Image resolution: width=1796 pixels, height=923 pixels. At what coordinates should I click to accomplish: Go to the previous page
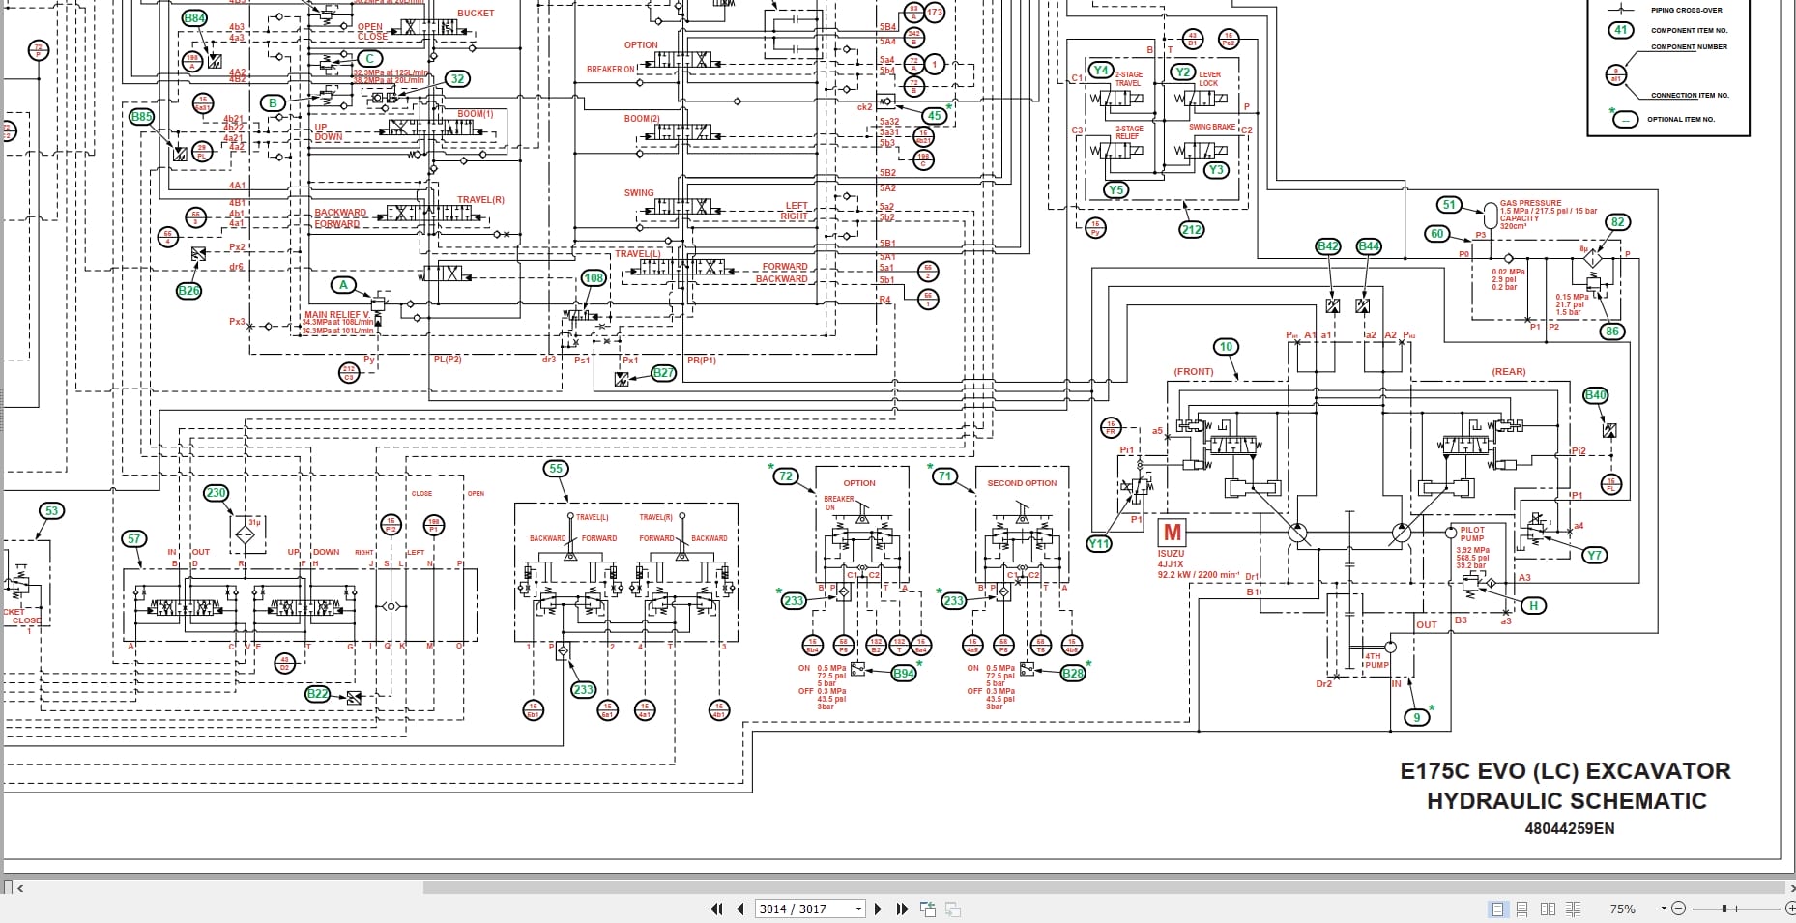tap(740, 909)
